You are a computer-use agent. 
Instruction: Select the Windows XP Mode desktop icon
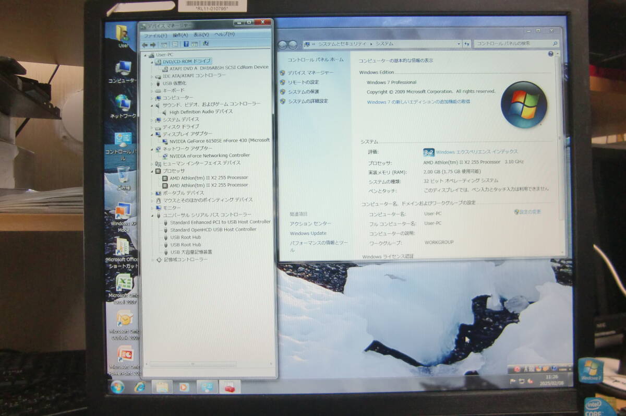pos(123,217)
